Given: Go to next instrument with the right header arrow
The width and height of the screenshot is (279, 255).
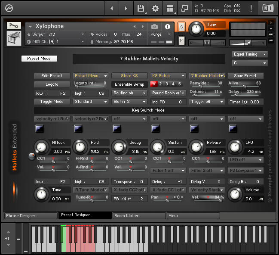Looking at the screenshot, I should pyautogui.click(x=126, y=8).
